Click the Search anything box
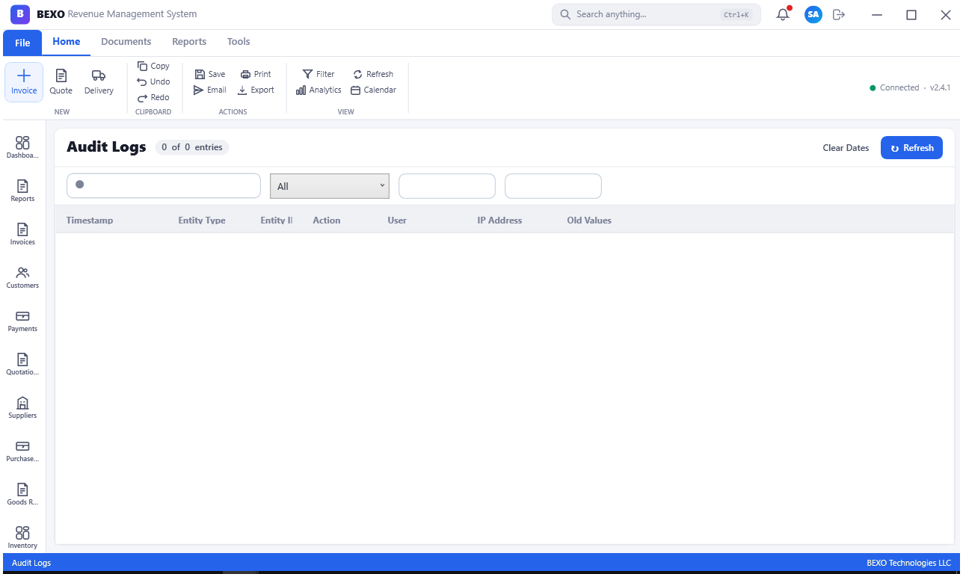 click(656, 14)
